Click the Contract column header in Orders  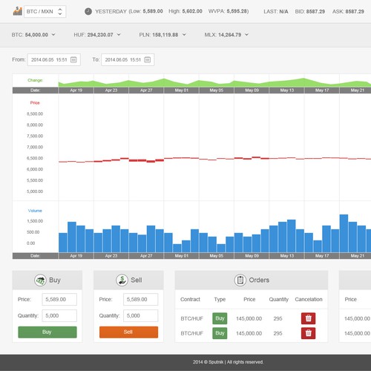[190, 299]
